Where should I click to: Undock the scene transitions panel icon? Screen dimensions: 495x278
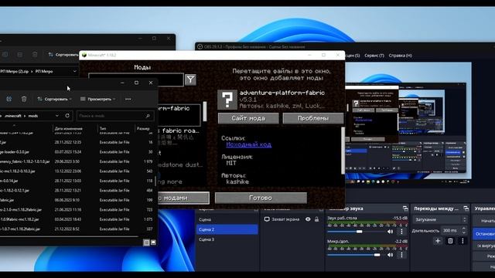[466, 208]
